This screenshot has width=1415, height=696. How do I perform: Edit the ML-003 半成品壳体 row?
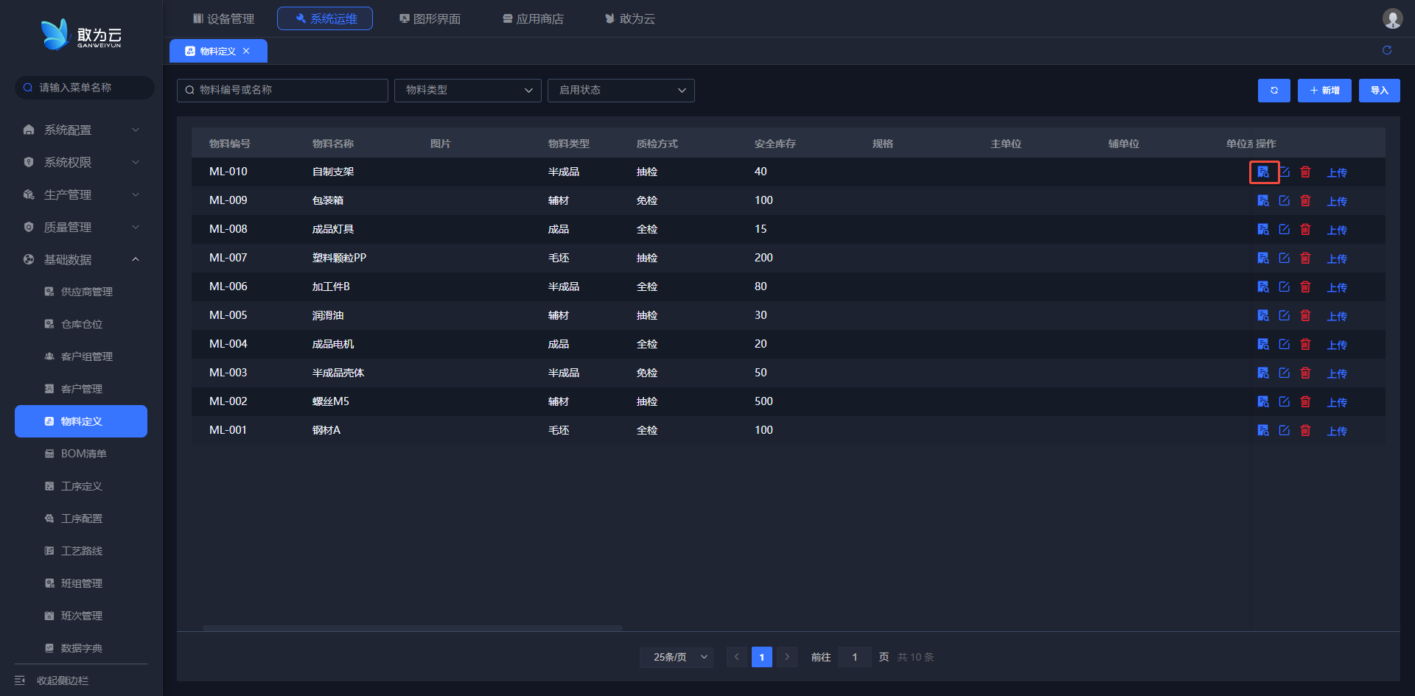[x=1285, y=373]
